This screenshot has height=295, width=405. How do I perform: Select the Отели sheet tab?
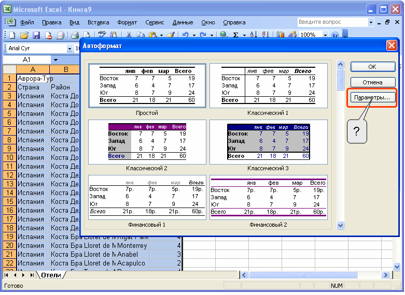(51, 275)
